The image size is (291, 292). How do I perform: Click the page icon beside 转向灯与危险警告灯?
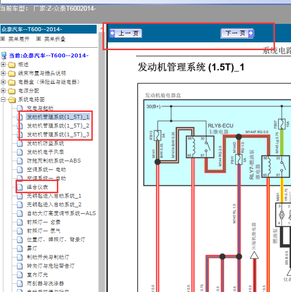point(20,266)
